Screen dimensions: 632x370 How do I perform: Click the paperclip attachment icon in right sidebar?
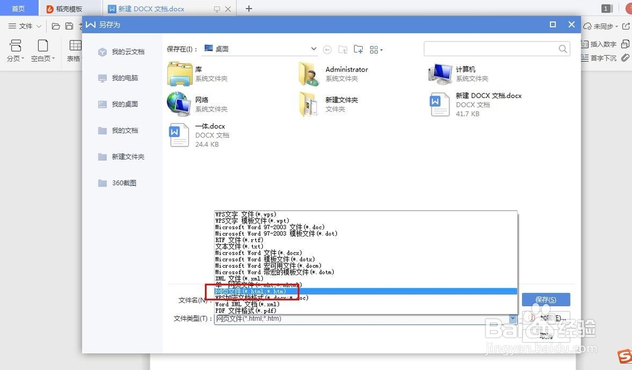coord(626,57)
